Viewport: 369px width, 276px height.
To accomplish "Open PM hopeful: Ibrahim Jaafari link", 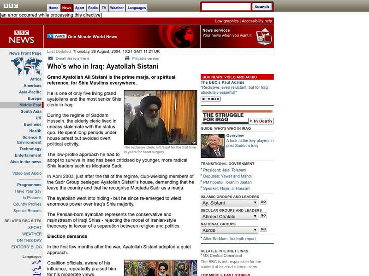I will 227,182.
